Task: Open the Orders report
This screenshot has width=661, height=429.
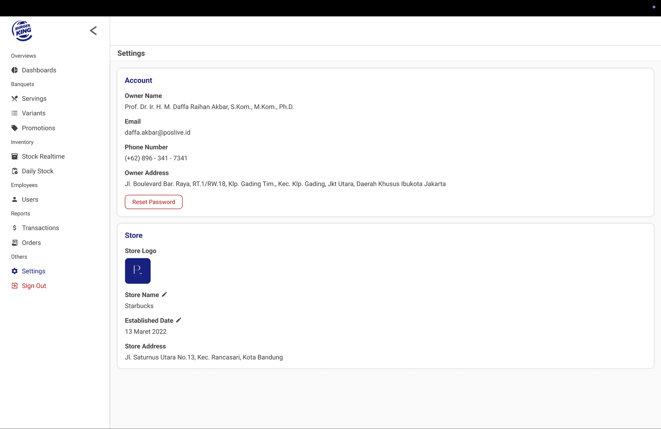Action: point(31,243)
